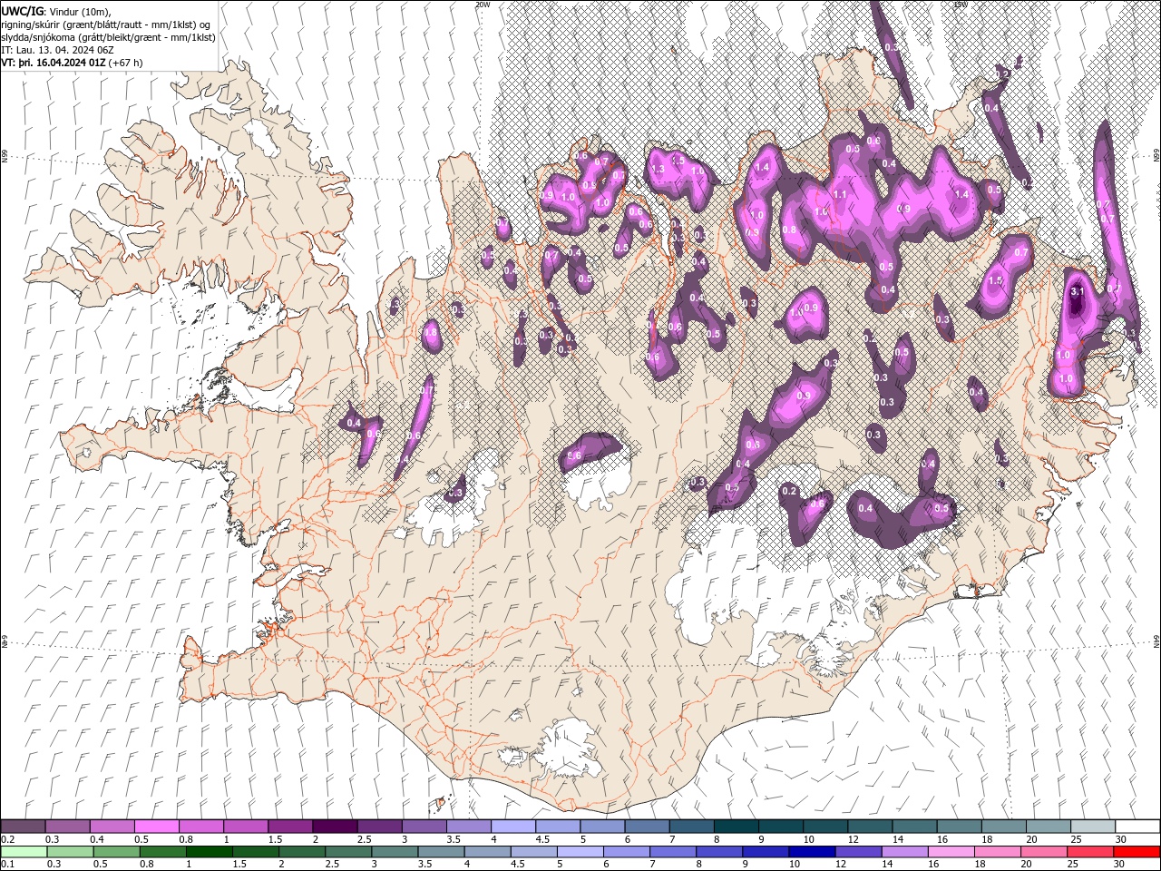Click the "0.1" label in the rain scale

pos(7,864)
